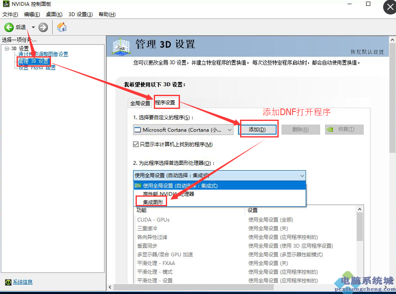Click the System Information icon

coord(8,282)
